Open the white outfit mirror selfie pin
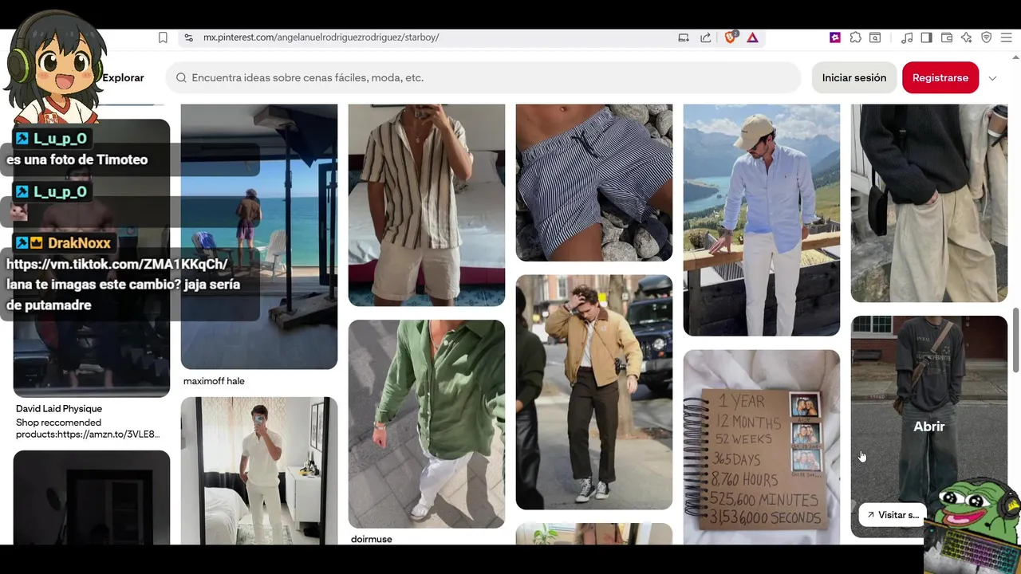This screenshot has width=1021, height=574. point(259,470)
